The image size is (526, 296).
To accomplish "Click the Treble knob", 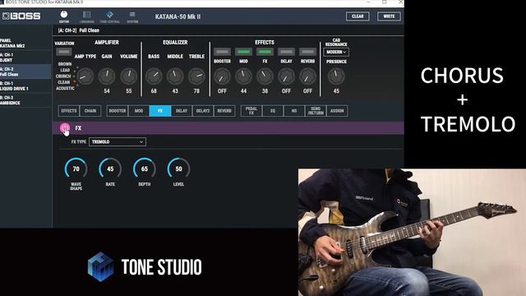I will click(x=196, y=76).
